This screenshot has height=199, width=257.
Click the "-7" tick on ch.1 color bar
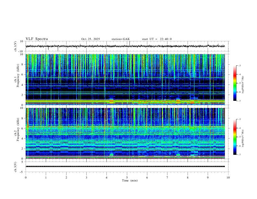[239, 101]
